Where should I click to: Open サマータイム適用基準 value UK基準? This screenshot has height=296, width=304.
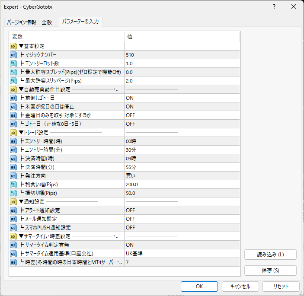[x=182, y=253]
